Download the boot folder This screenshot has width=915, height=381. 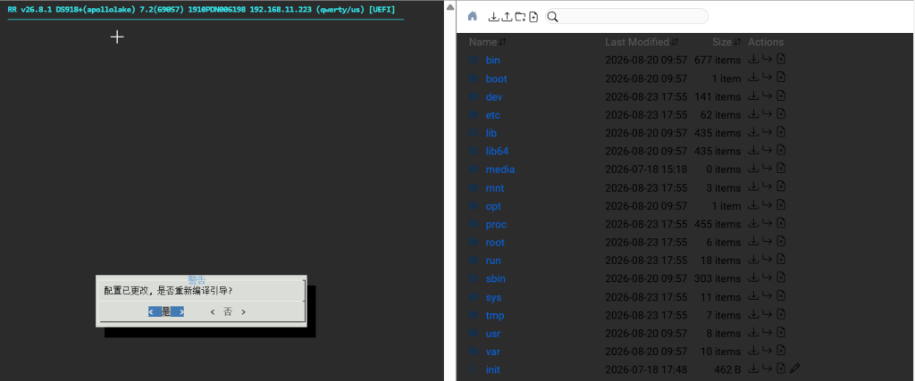(x=753, y=78)
